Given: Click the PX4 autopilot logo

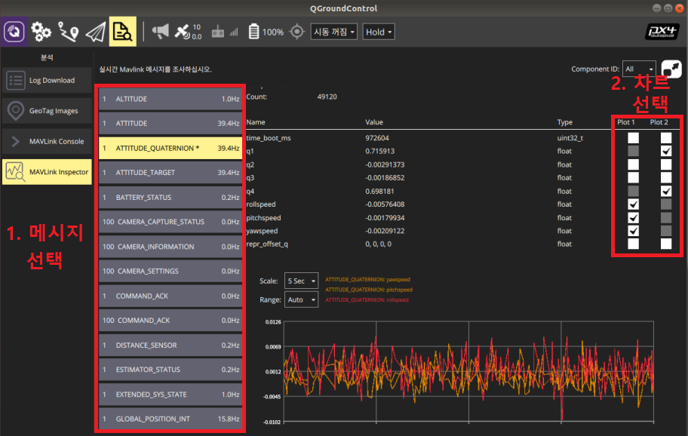Looking at the screenshot, I should 662,32.
